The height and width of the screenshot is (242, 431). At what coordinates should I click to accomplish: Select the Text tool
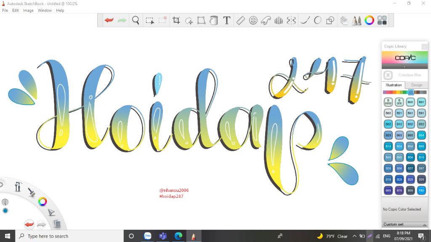(227, 20)
